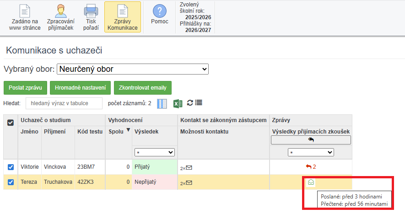405x214 pixels.
Task: Refresh the table using the reload icon
Action: click(x=189, y=103)
